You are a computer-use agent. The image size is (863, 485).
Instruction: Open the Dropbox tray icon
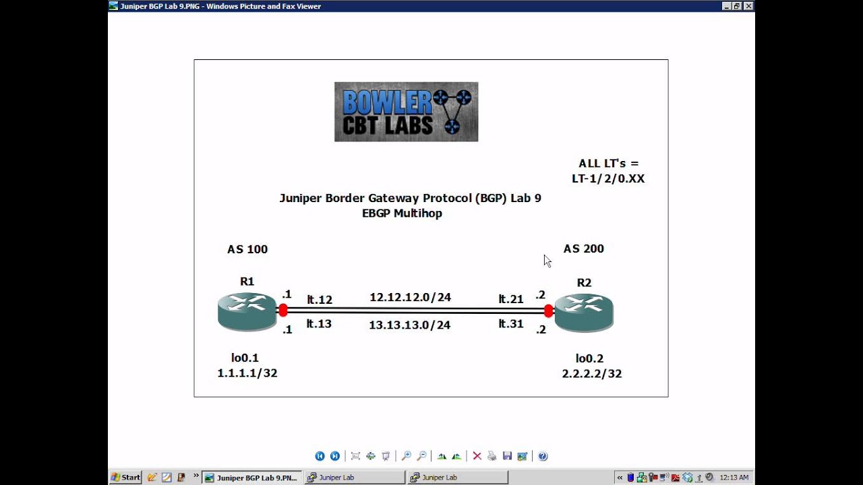(687, 478)
